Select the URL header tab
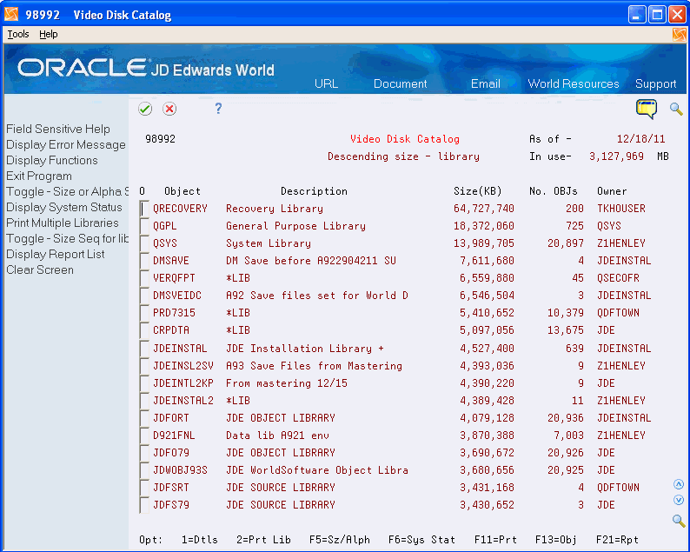Screen dimensions: 690x552 [x=326, y=83]
